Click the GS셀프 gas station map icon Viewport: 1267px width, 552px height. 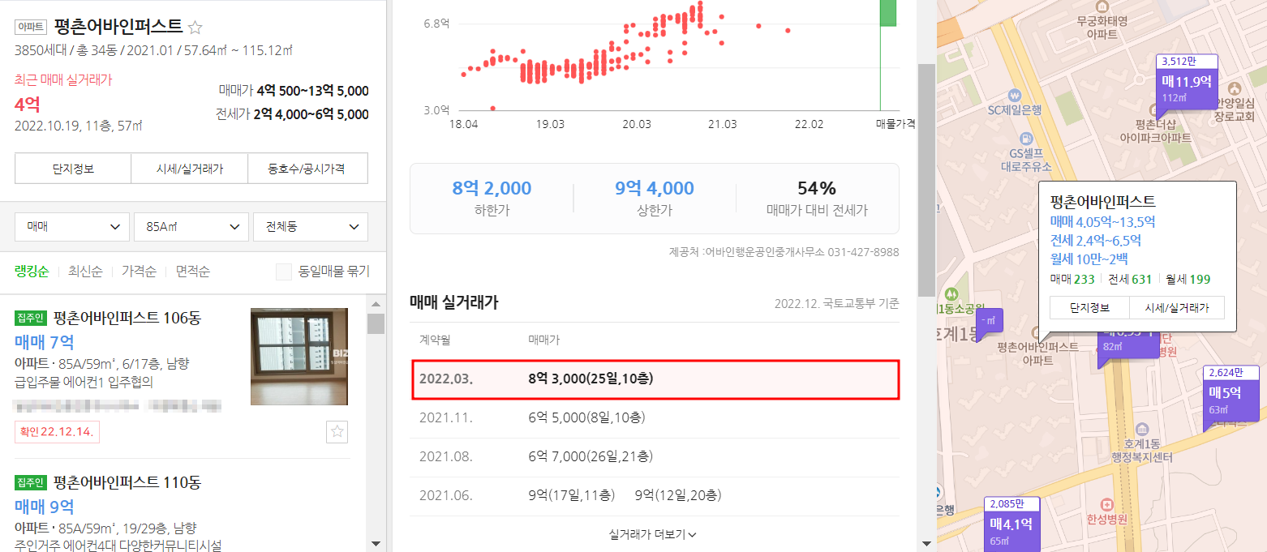point(1026,139)
